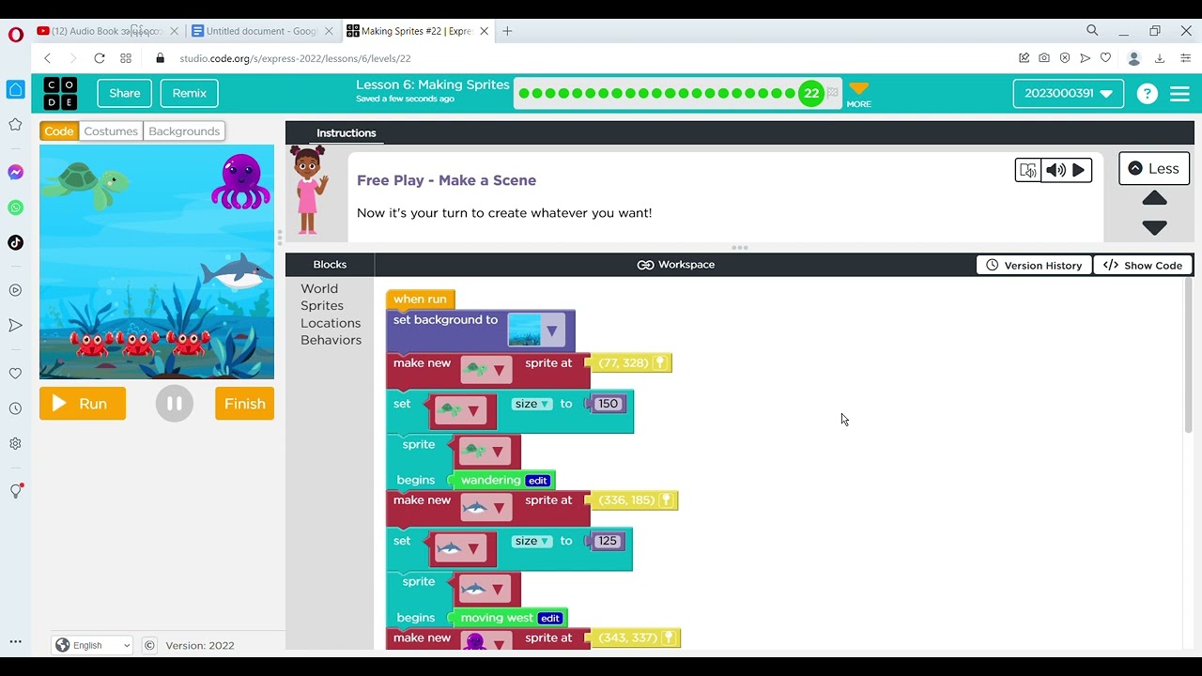Play the instructions audio
This screenshot has width=1202, height=676.
coord(1079,170)
